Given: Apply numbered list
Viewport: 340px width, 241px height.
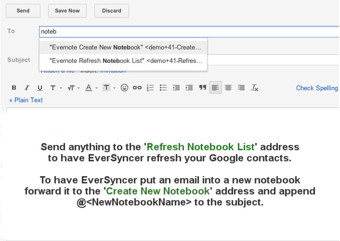Looking at the screenshot, I should [150, 87].
